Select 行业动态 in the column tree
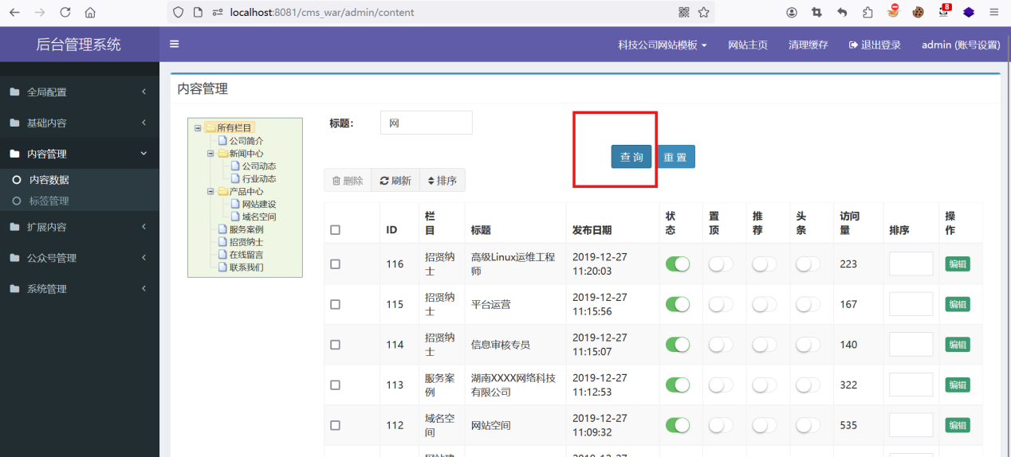 tap(259, 179)
